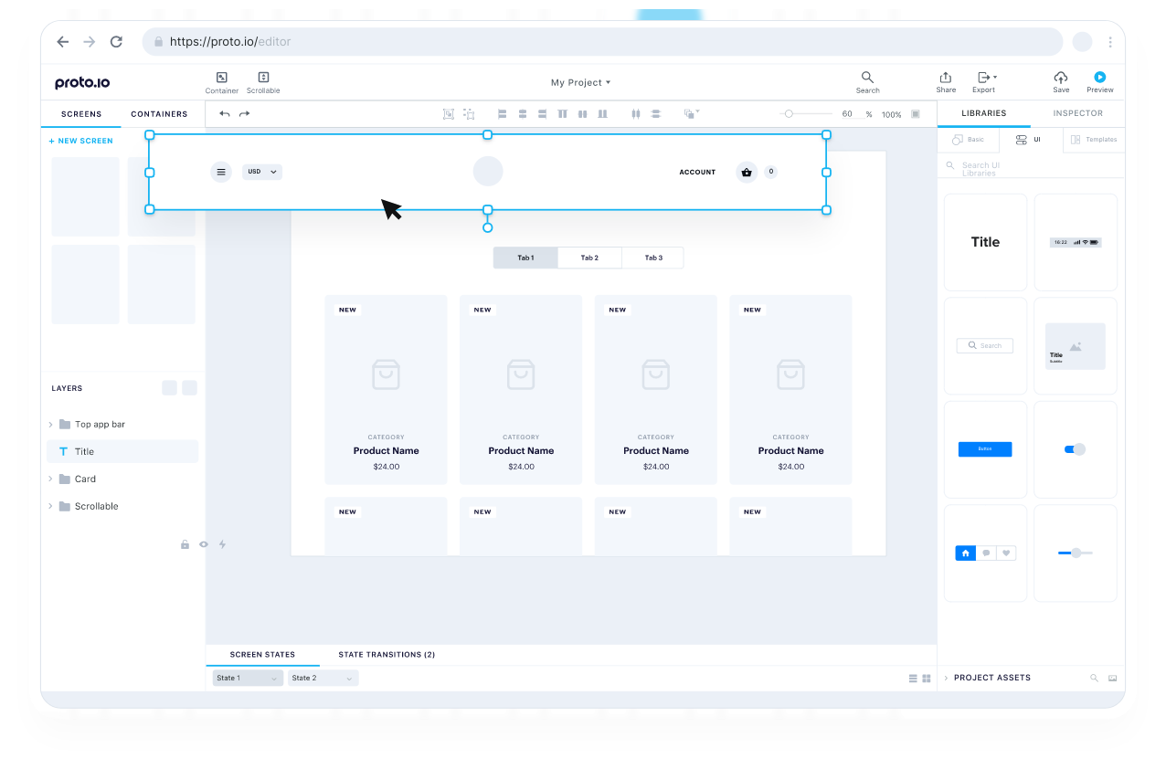This screenshot has height=769, width=1166.
Task: Open the Containers tab
Action: click(x=159, y=114)
